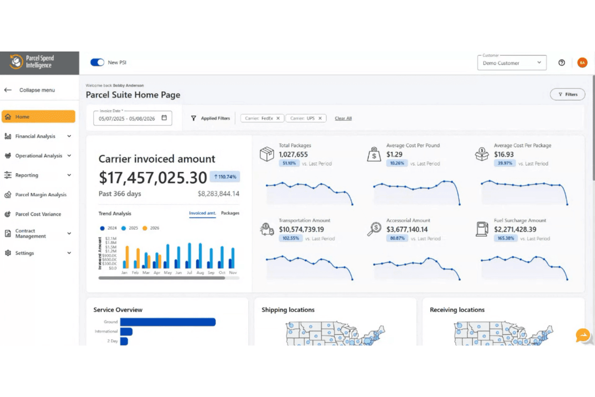Image resolution: width=595 pixels, height=397 pixels.
Task: Click the Operational Analysis sidebar icon
Action: pos(8,156)
